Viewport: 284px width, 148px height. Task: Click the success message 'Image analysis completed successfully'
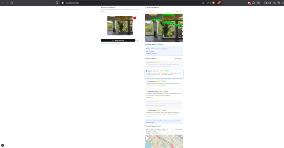(112, 44)
